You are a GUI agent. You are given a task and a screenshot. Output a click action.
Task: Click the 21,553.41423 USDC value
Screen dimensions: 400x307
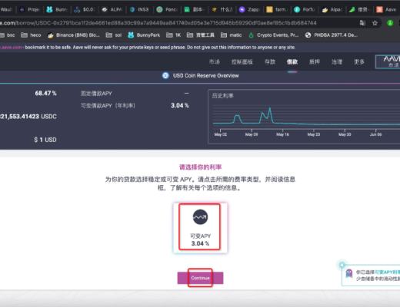pyautogui.click(x=28, y=117)
